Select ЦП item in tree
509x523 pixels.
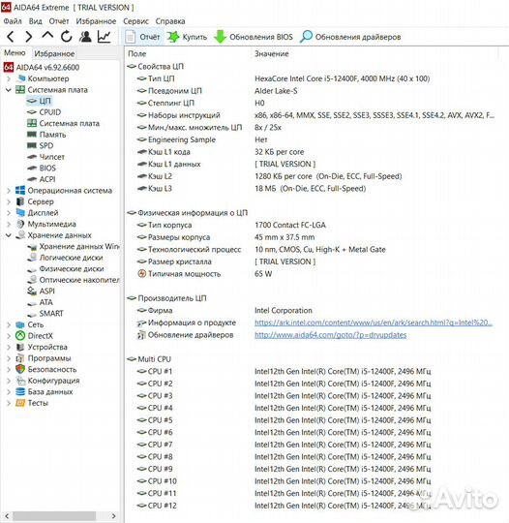click(x=45, y=101)
